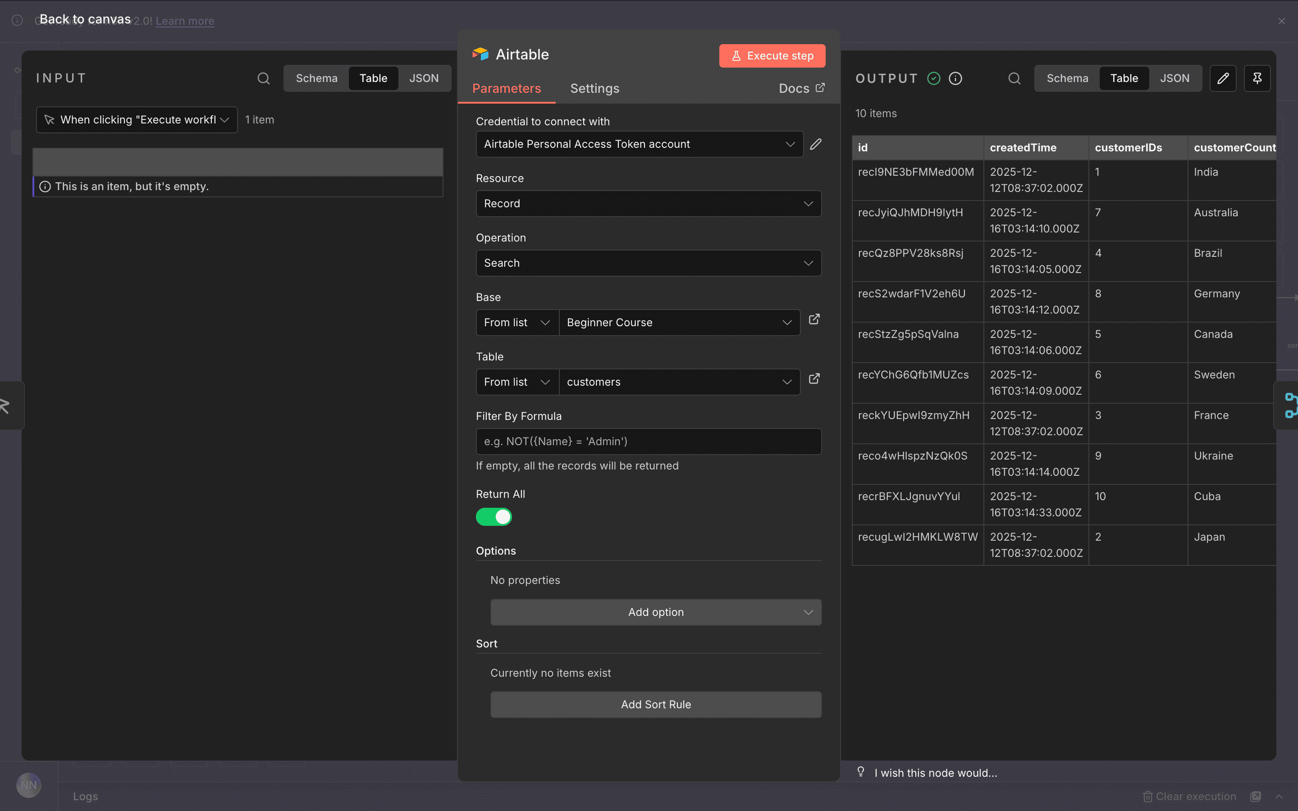Click the Clear execution button
This screenshot has height=811, width=1298.
[1189, 797]
